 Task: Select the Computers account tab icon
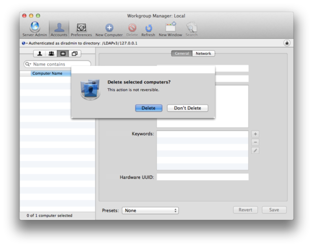point(63,53)
